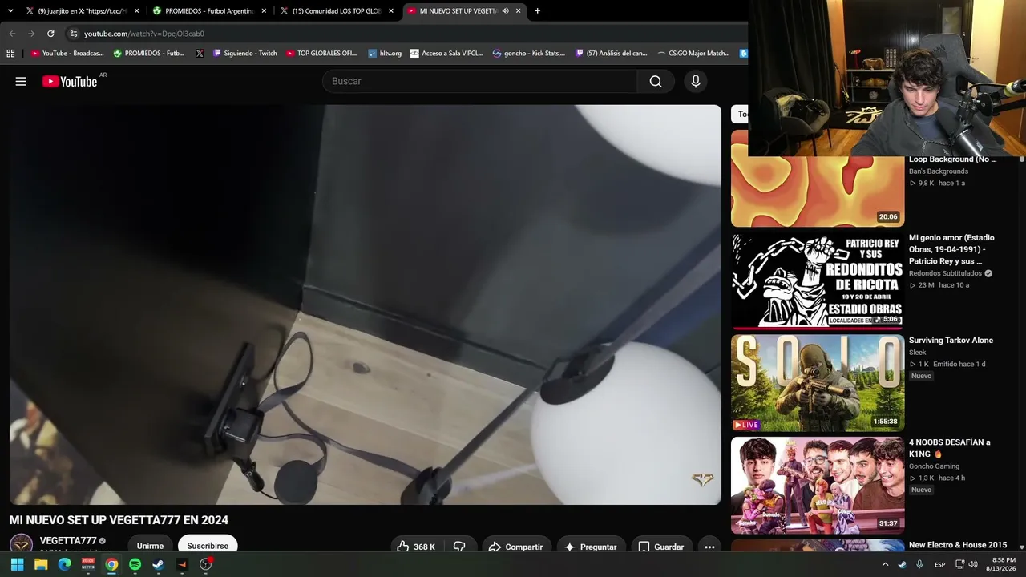Launch Microsoft Edge from the taskbar
This screenshot has height=577, width=1026.
[64, 564]
